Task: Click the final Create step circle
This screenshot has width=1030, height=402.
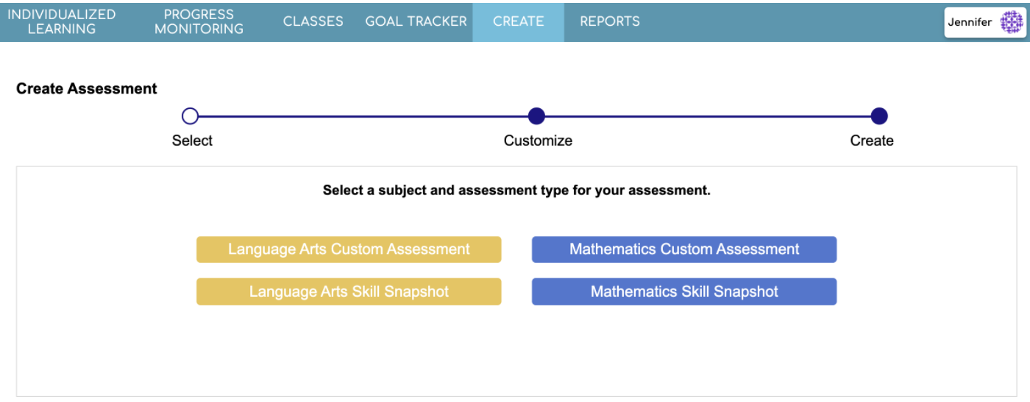Action: (879, 116)
